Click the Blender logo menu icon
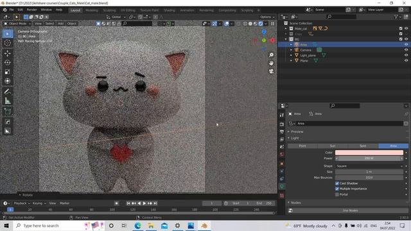The width and height of the screenshot is (411, 231). coord(4,10)
